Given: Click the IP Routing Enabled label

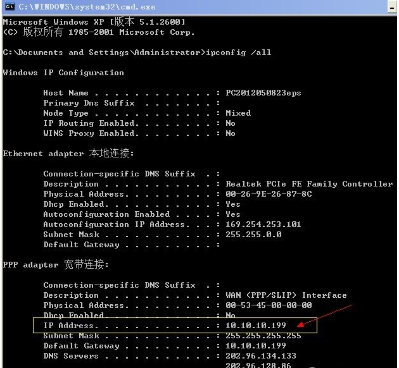Looking at the screenshot, I should tap(91, 123).
